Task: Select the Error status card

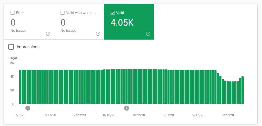Action: point(29,22)
